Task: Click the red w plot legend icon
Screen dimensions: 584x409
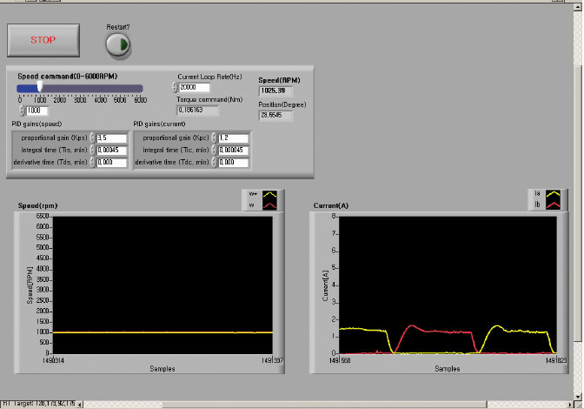Action: point(269,205)
